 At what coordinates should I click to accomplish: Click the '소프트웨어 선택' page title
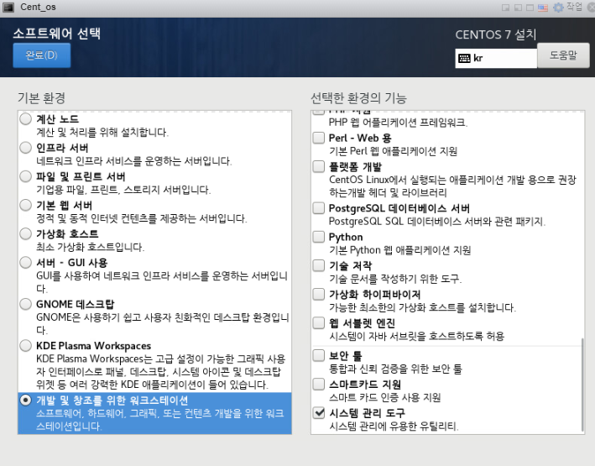coord(57,34)
